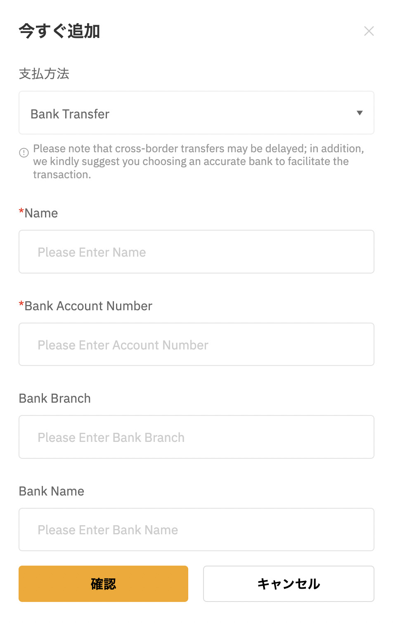Click the 今すぐ追加 dialog title
This screenshot has width=393, height=623.
pyautogui.click(x=59, y=31)
